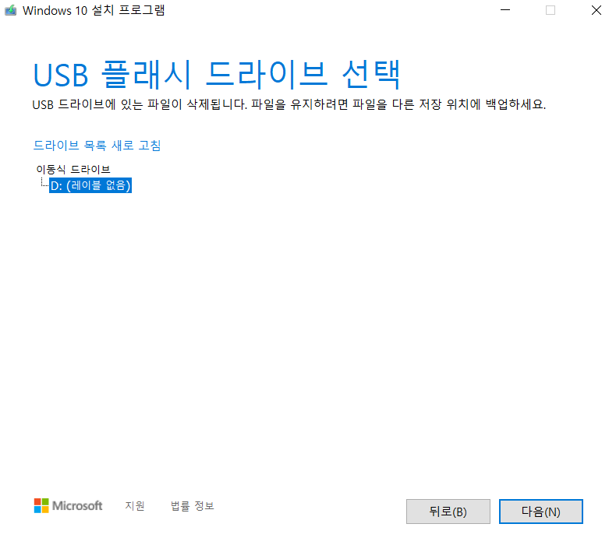Open the 지원 link
The image size is (616, 545).
click(135, 506)
